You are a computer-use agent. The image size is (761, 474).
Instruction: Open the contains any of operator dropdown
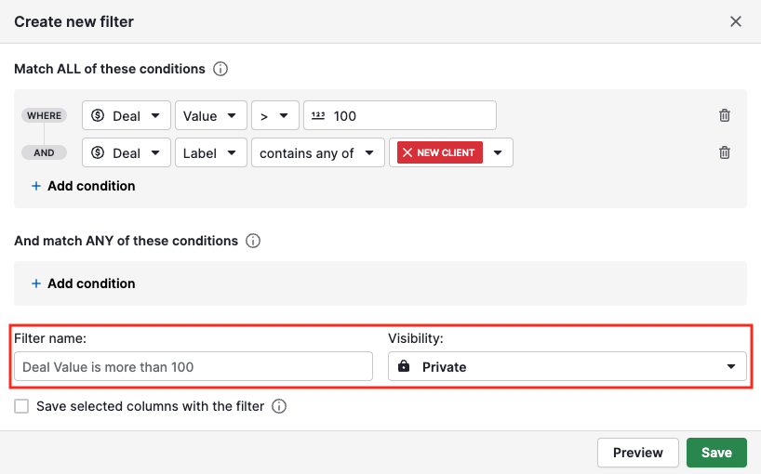click(x=317, y=153)
